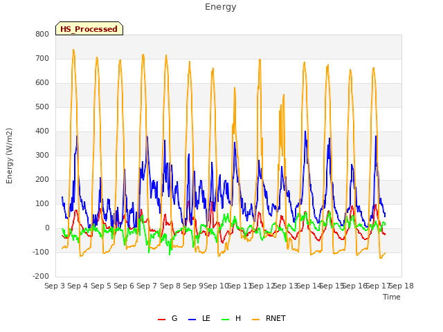Viewport: 443px width, 332px height.
Task: Click the 100 y-axis tick label
Action: [42, 204]
